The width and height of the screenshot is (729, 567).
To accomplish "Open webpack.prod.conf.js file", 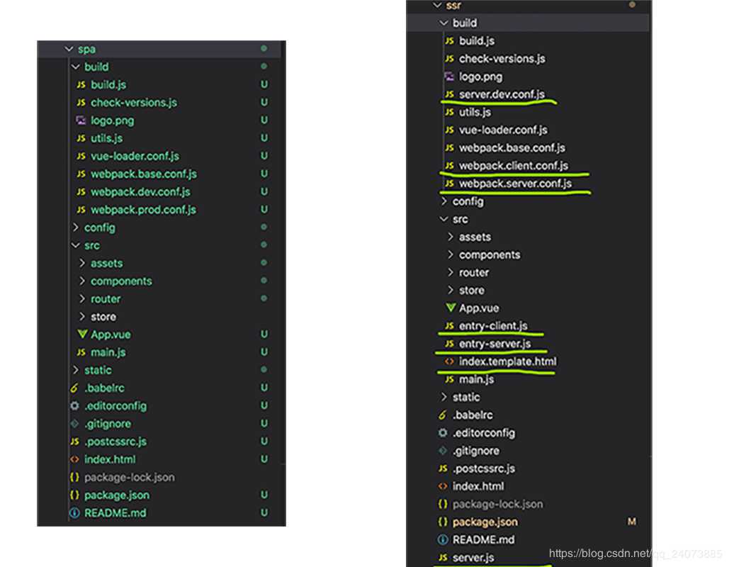I will pos(143,210).
